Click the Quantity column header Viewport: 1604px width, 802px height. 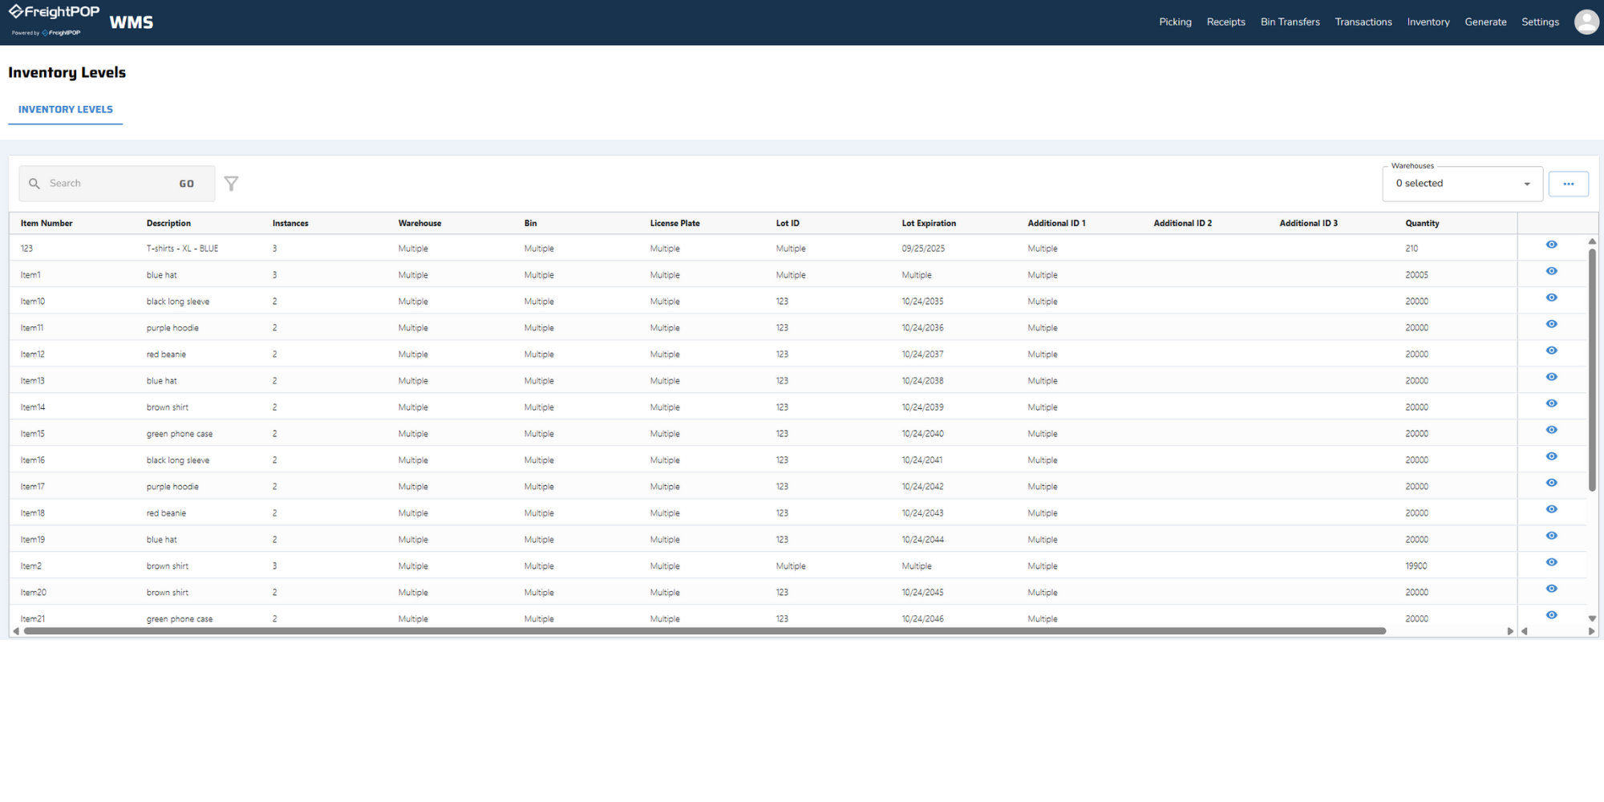click(x=1422, y=223)
